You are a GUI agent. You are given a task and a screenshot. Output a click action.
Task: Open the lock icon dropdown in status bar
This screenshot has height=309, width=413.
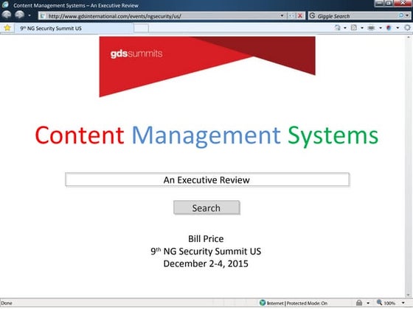click(368, 303)
